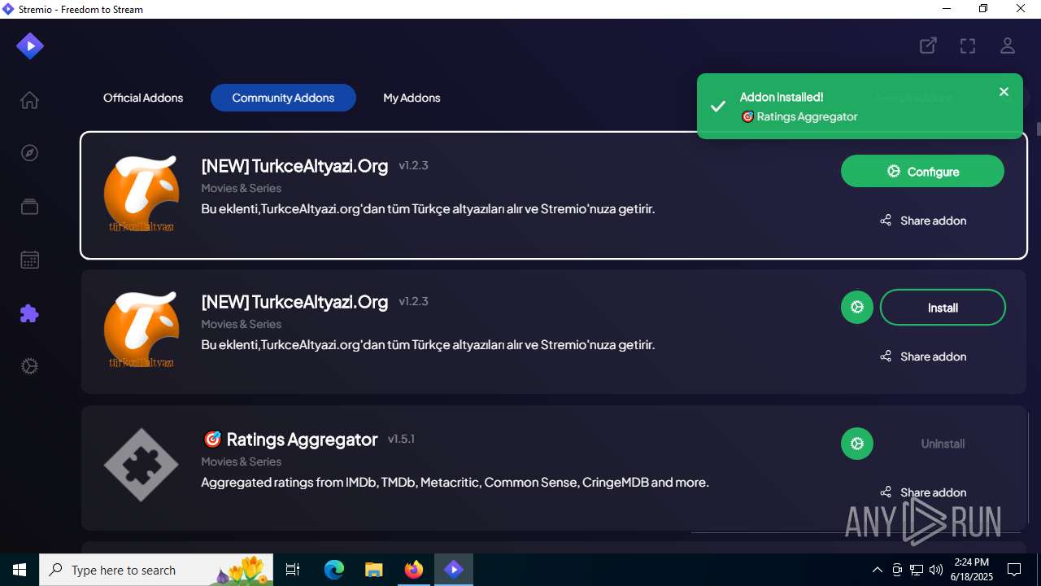This screenshot has width=1041, height=586.
Task: Click version label v1.5.1
Action: (x=401, y=439)
